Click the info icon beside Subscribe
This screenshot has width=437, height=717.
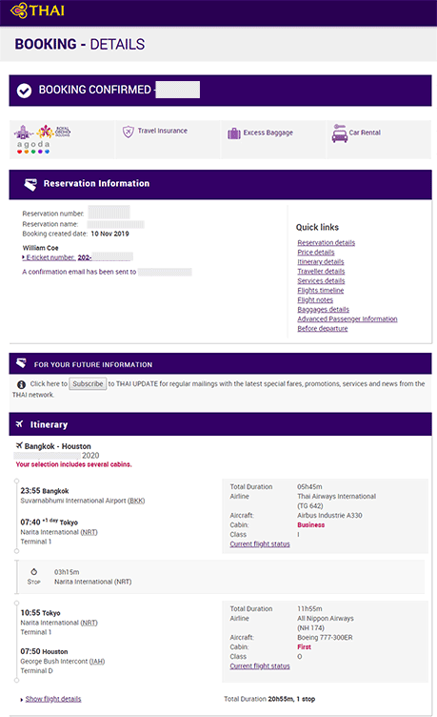(x=21, y=384)
